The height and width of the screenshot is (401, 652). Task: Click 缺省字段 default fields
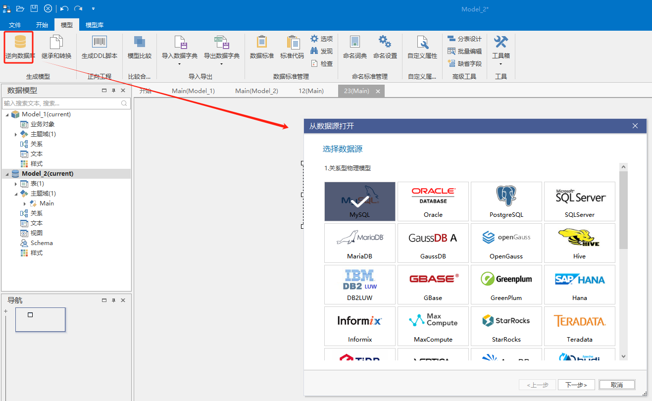(464, 63)
